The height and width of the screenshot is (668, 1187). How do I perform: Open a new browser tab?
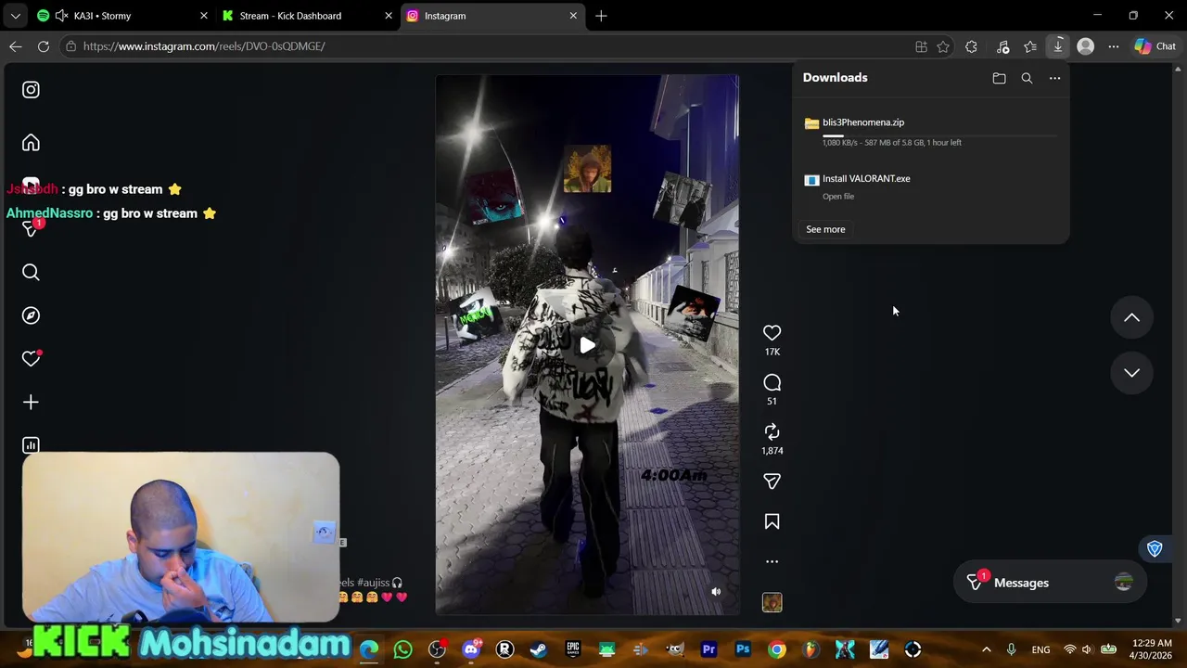point(601,16)
